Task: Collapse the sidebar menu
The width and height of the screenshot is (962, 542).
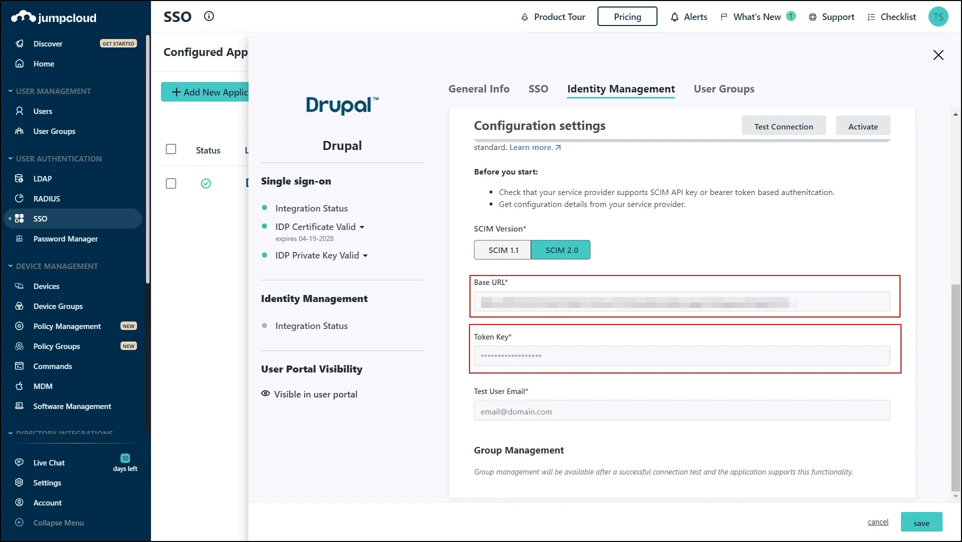Action: (x=58, y=522)
